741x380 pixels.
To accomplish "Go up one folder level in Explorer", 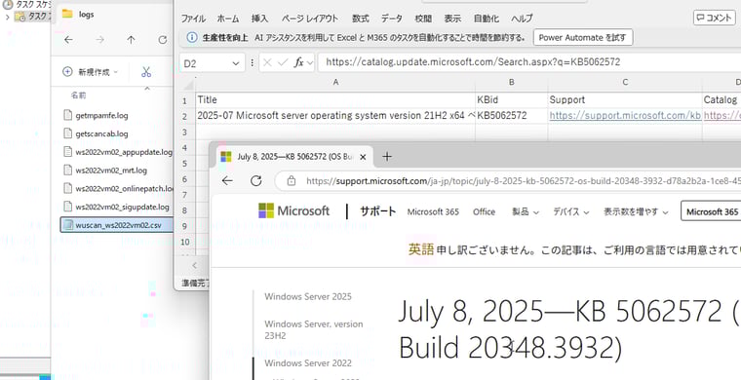I will (131, 40).
